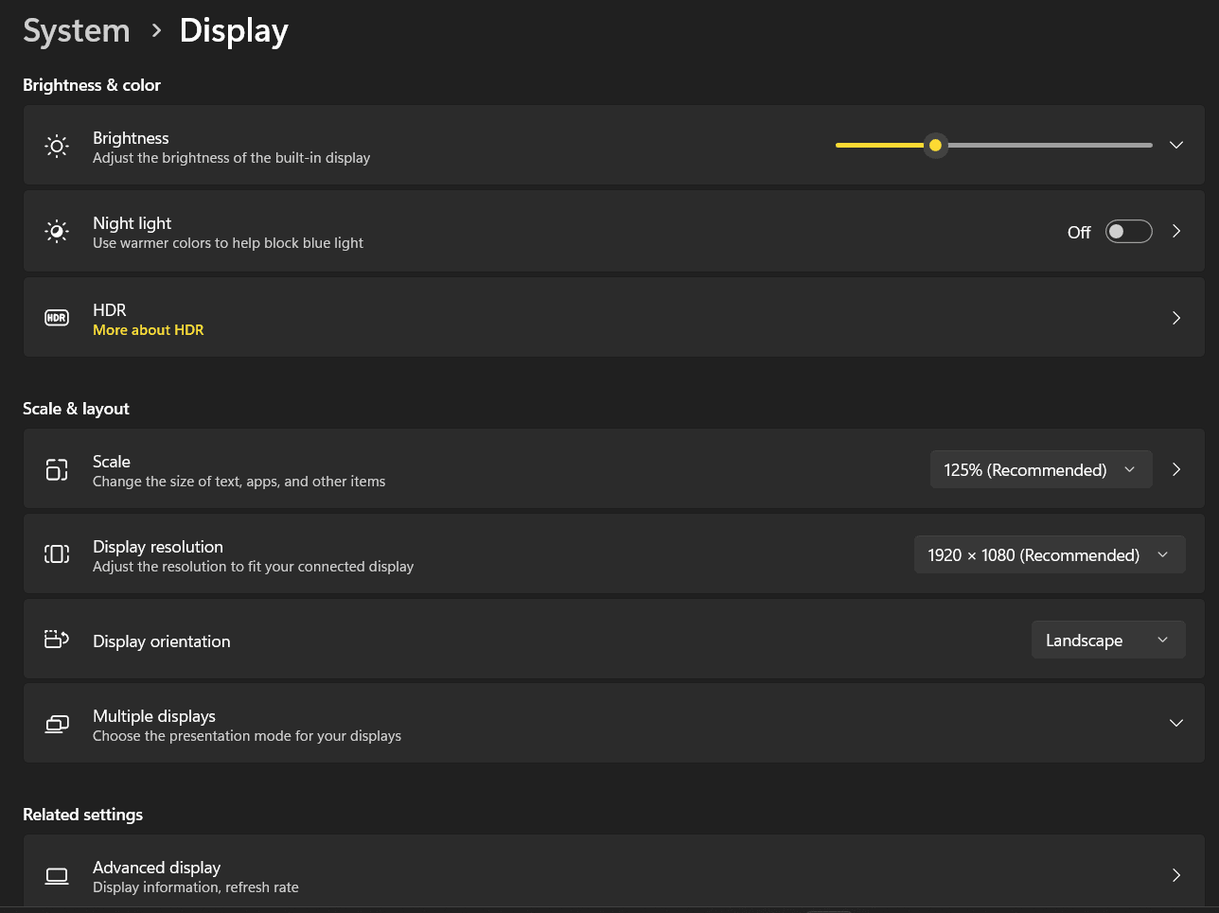Open the Display resolution dropdown

click(1049, 554)
